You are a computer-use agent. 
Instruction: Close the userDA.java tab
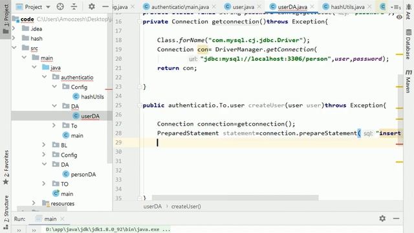312,6
